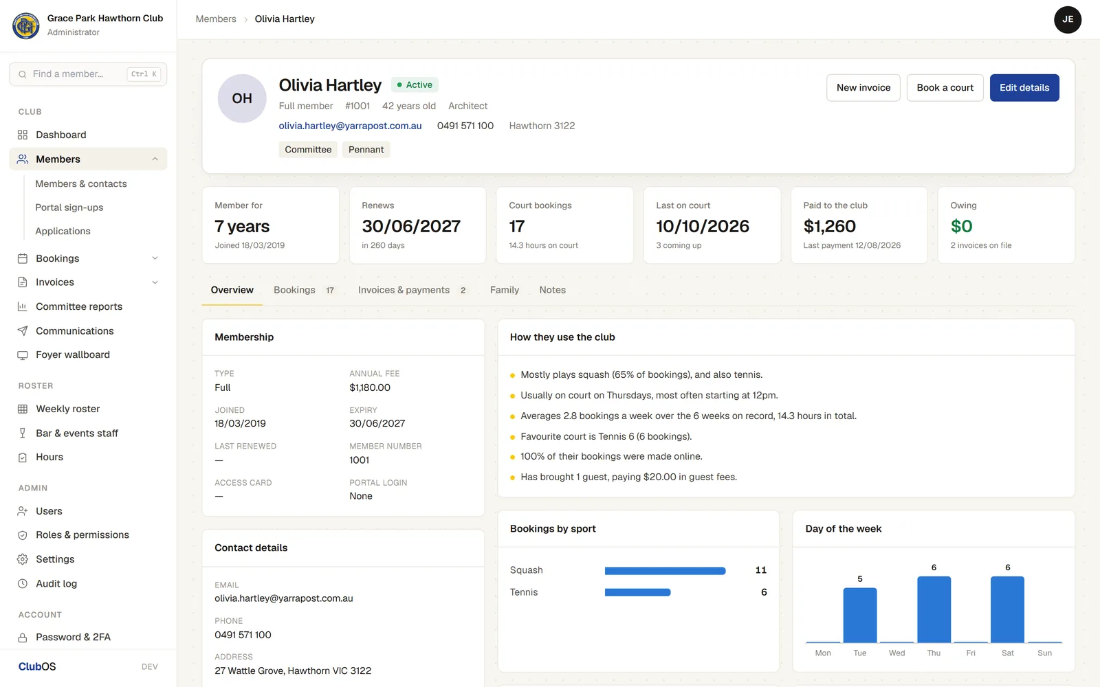Click the Settings gear icon

click(x=23, y=559)
